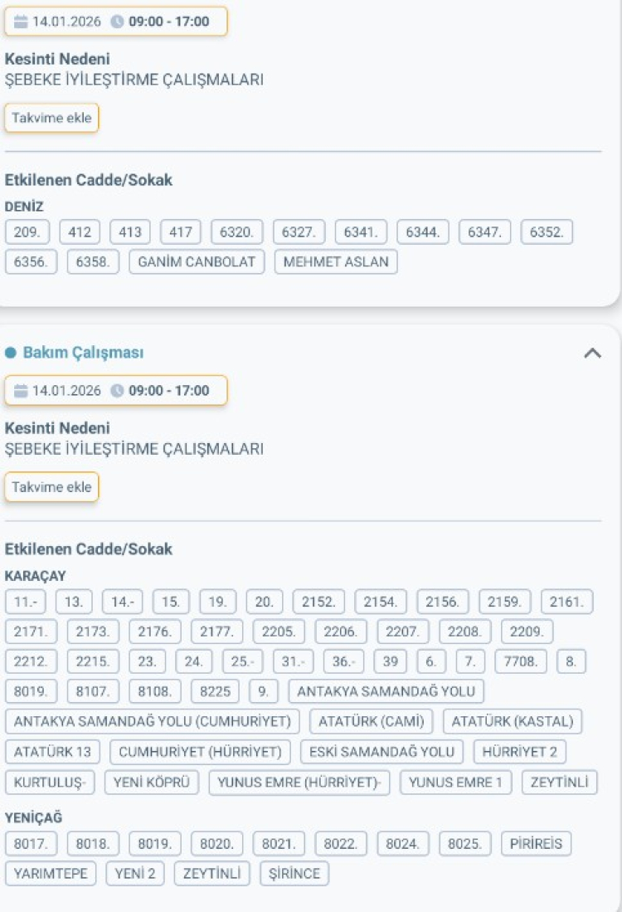Click the top Takvime ekle button
The height and width of the screenshot is (912, 622).
coord(51,118)
